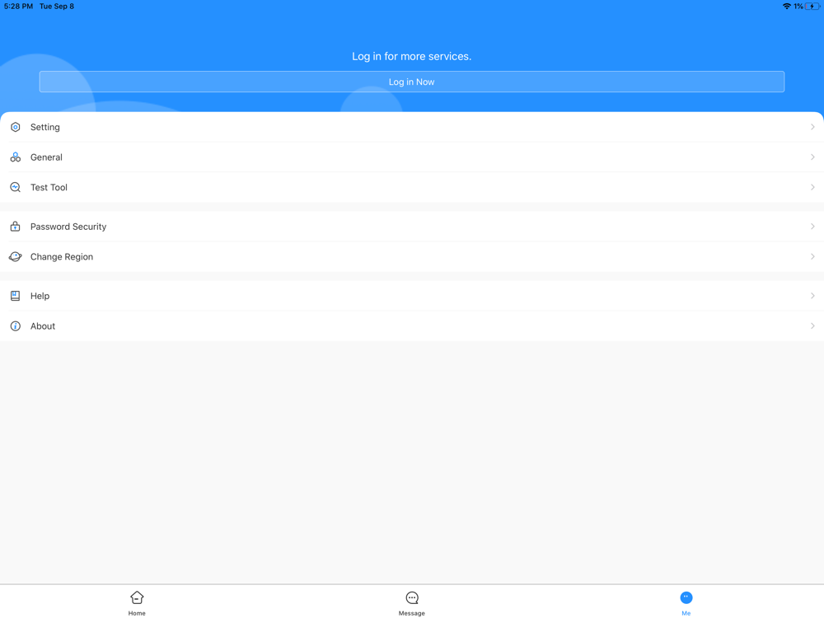The height and width of the screenshot is (618, 824).
Task: Switch to the Message tab label
Action: pos(411,613)
